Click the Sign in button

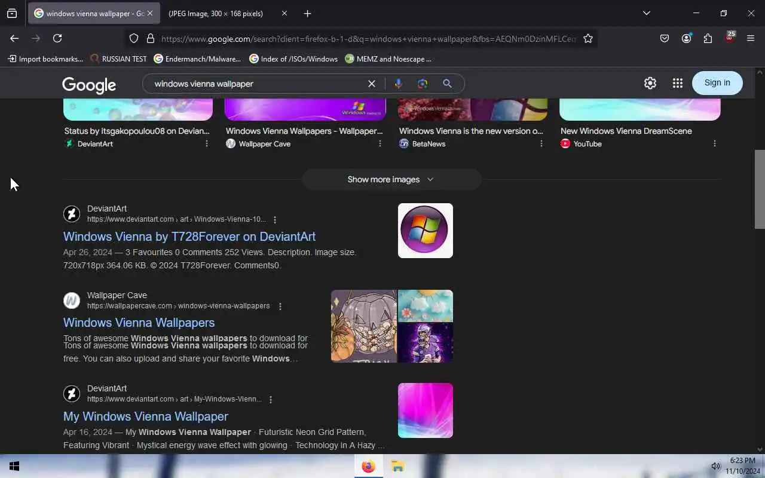coord(717,83)
